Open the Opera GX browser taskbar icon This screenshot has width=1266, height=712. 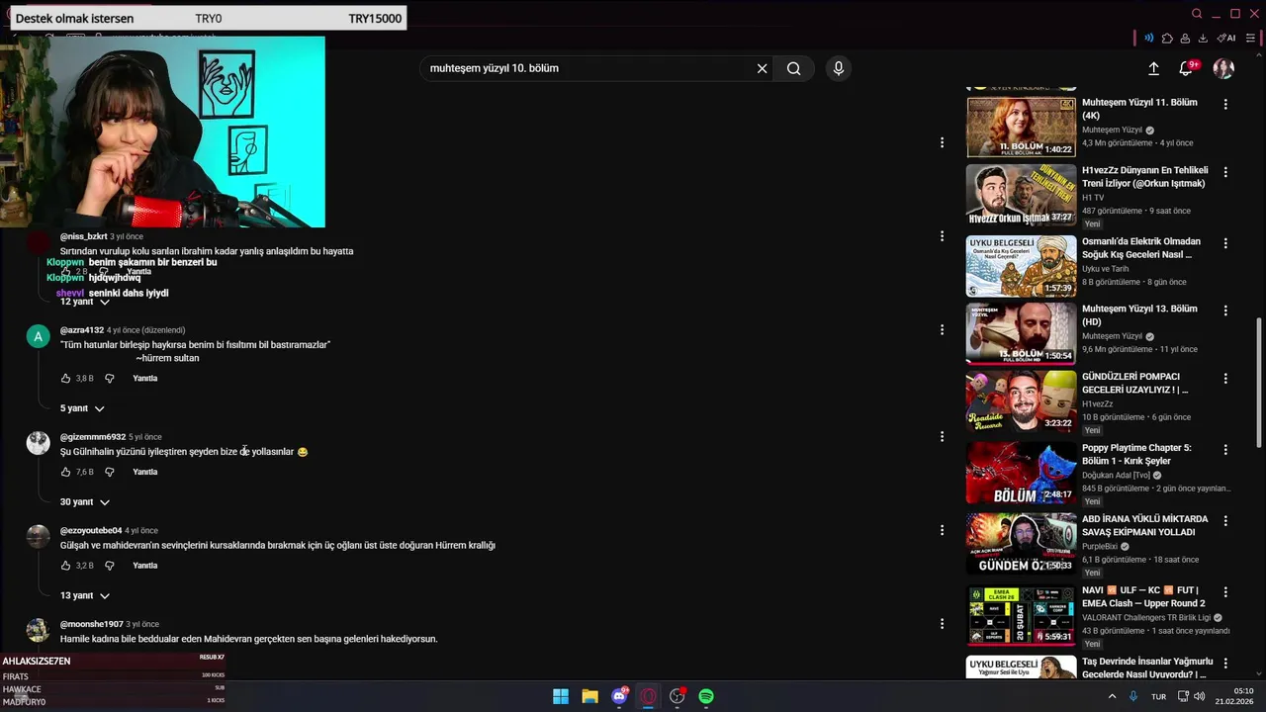(x=649, y=696)
